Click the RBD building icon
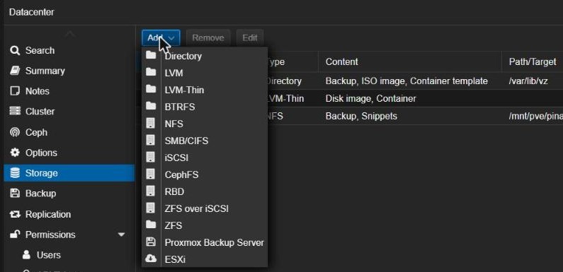563x272 pixels. 151,191
